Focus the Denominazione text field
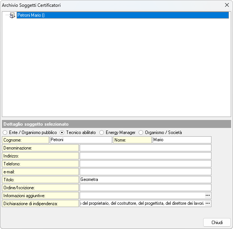The image size is (233, 229). [x=145, y=148]
